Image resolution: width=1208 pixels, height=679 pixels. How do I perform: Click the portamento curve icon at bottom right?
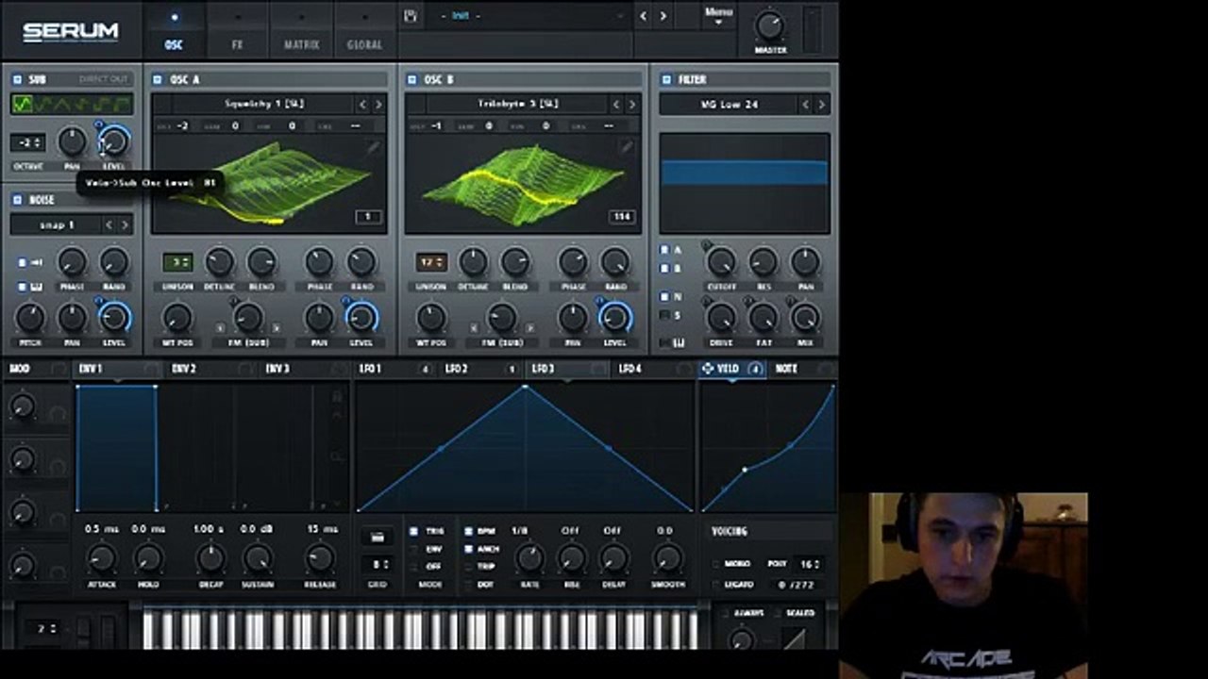(794, 640)
